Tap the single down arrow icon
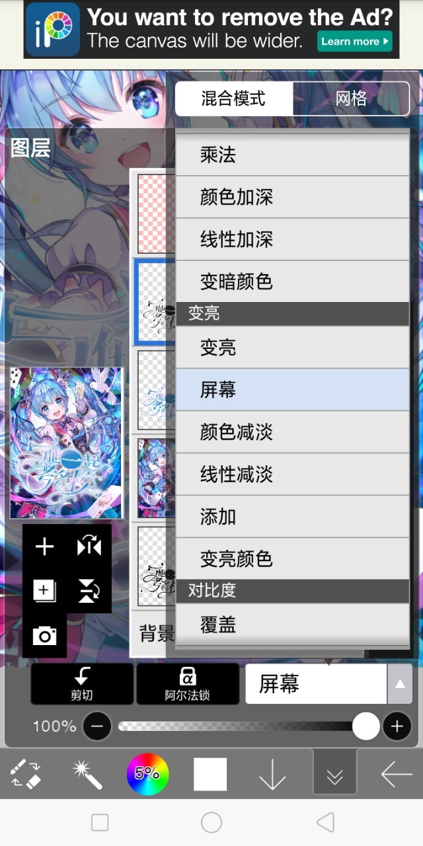 [272, 774]
